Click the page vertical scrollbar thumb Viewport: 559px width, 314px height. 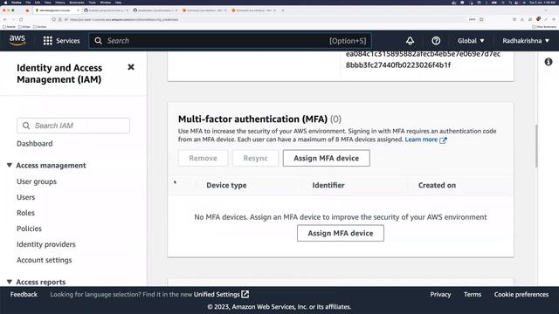click(x=535, y=146)
